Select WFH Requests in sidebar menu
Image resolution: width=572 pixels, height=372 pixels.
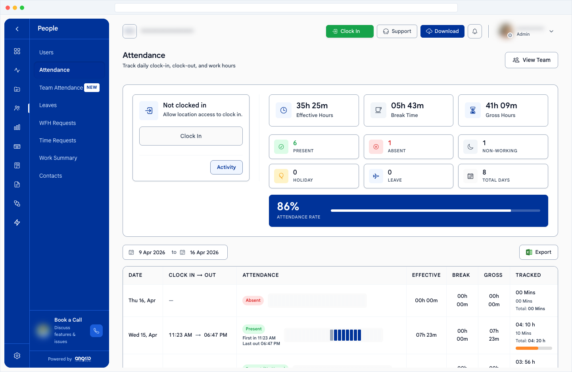click(x=58, y=123)
